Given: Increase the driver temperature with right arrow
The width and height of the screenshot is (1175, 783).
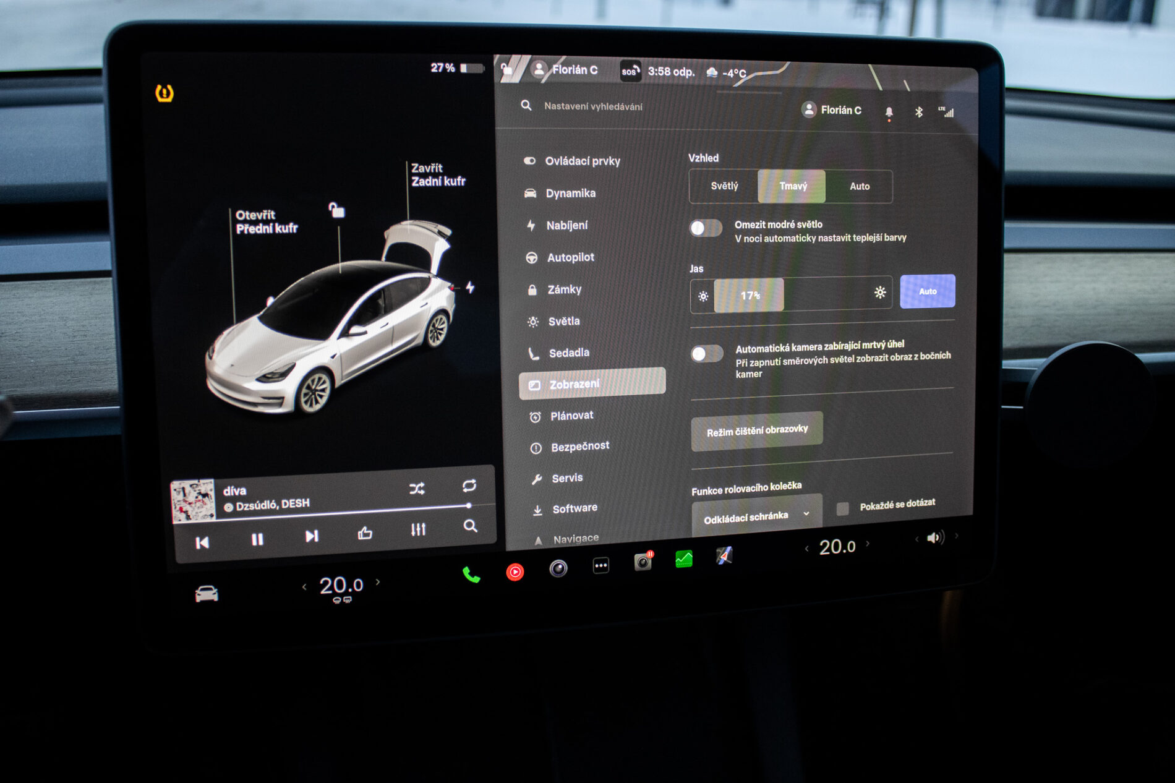Looking at the screenshot, I should [378, 582].
